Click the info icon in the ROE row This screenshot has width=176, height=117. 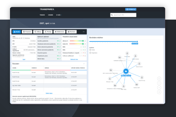[x=85, y=50]
